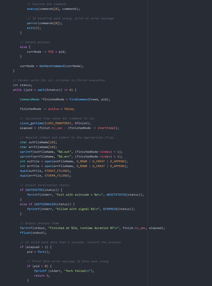212x286 pixels.
Task: Click the 'int status;' declaration
Action: click(22, 85)
